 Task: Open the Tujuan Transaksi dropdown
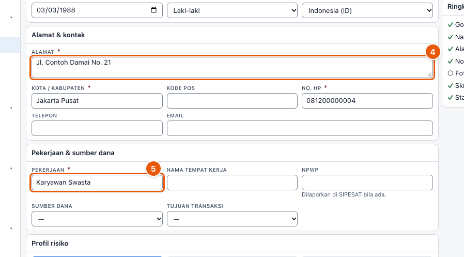pyautogui.click(x=232, y=219)
